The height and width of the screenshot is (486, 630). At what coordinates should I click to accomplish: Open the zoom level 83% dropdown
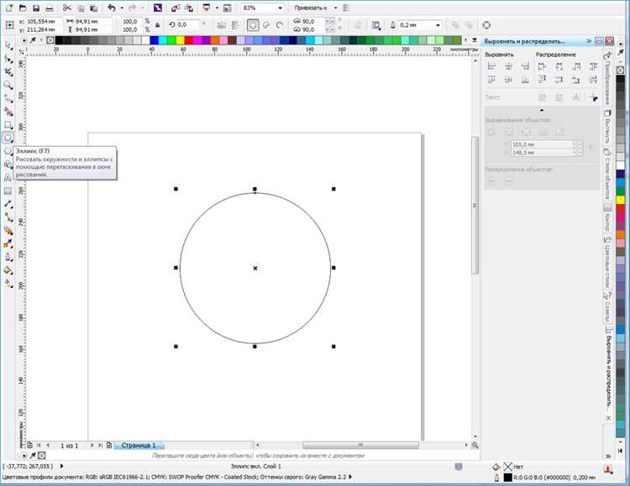280,8
